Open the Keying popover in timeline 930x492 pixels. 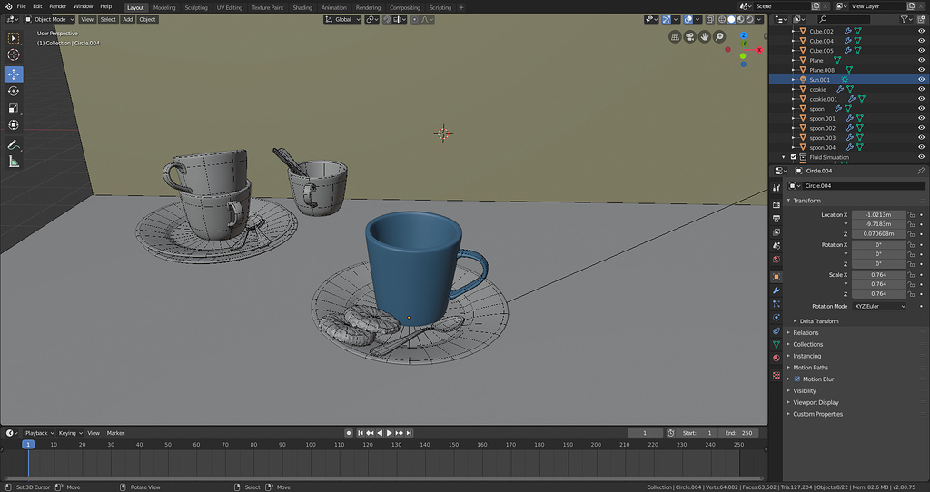coord(70,433)
